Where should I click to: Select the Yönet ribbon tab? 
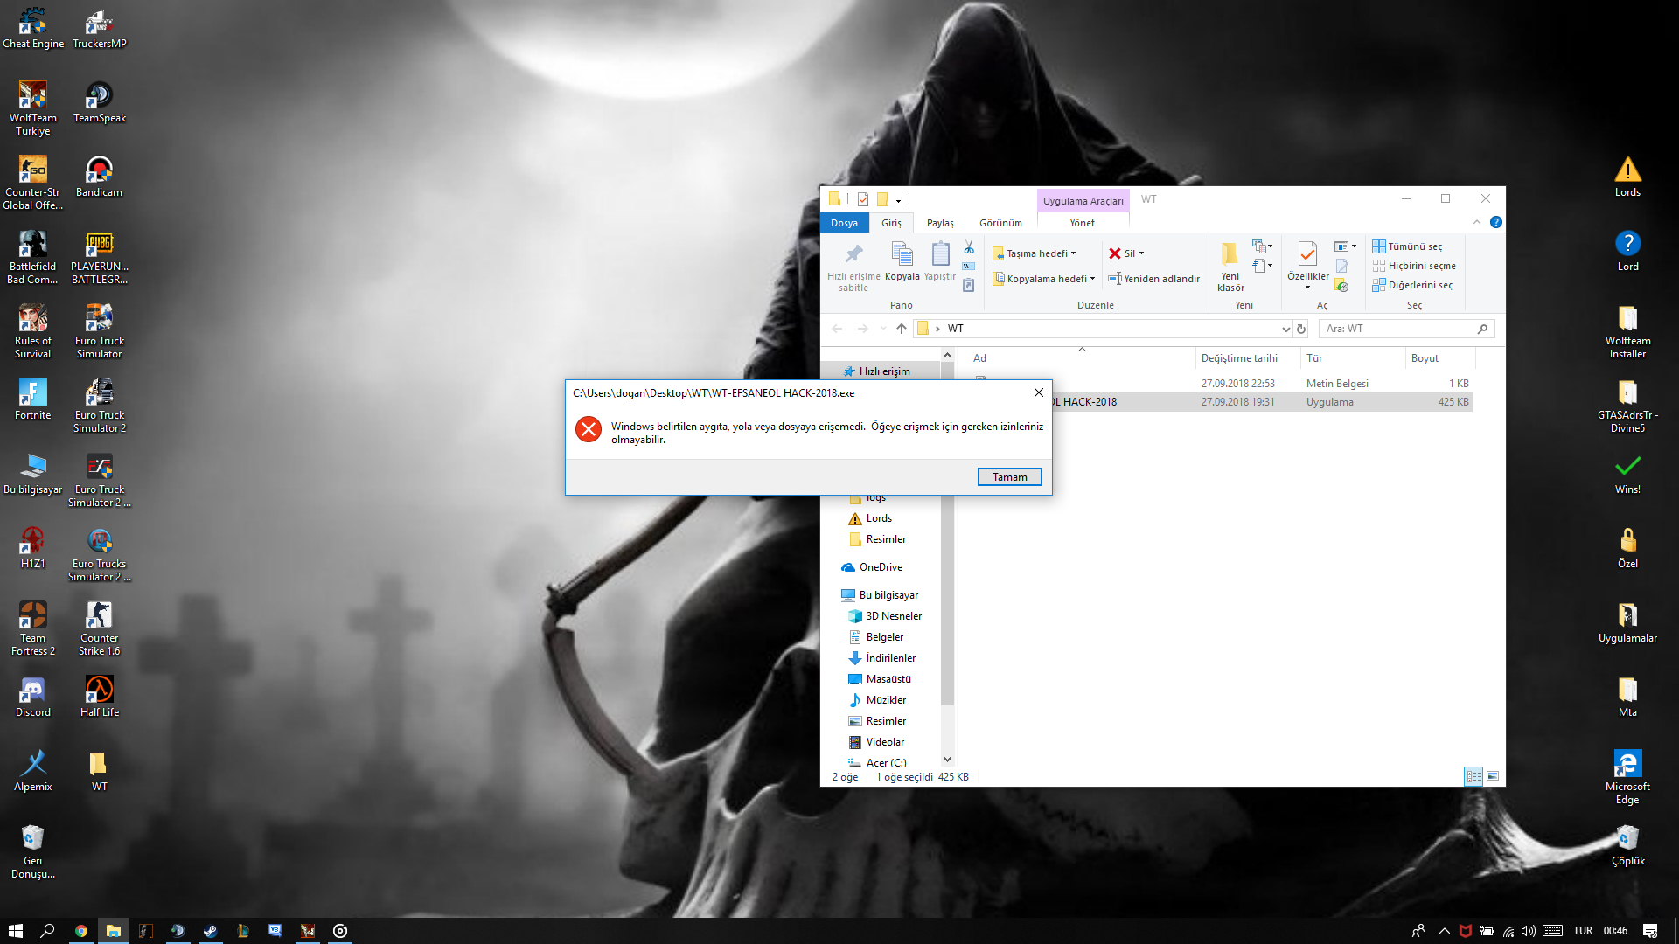click(1083, 223)
